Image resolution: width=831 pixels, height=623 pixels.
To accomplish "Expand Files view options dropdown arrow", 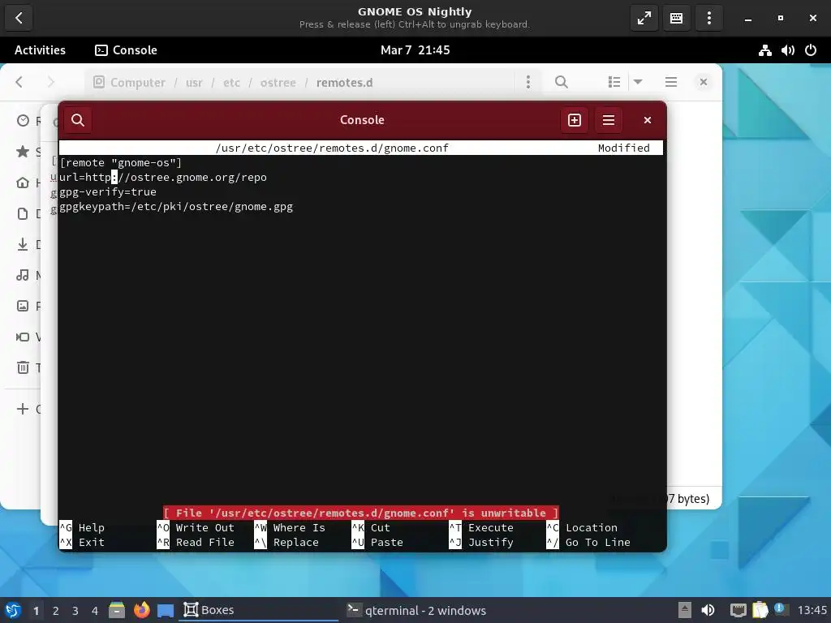I will coord(638,82).
